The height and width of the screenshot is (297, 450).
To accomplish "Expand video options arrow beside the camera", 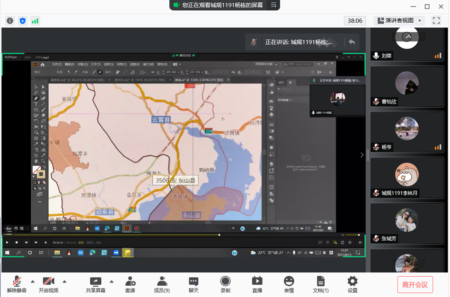I will [64, 281].
